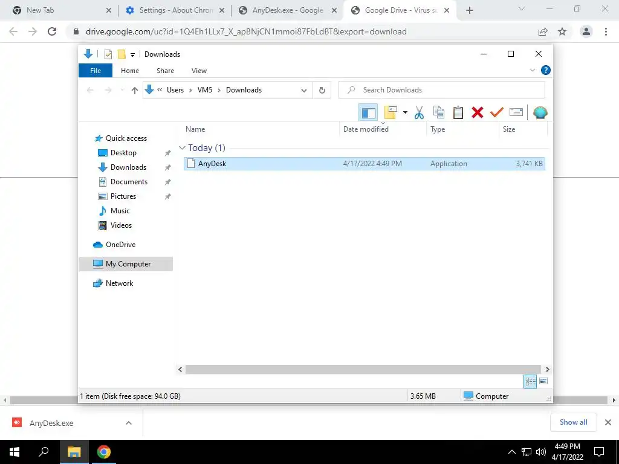Viewport: 619px width, 464px height.
Task: Open Desktop in navigation pane
Action: pyautogui.click(x=123, y=153)
